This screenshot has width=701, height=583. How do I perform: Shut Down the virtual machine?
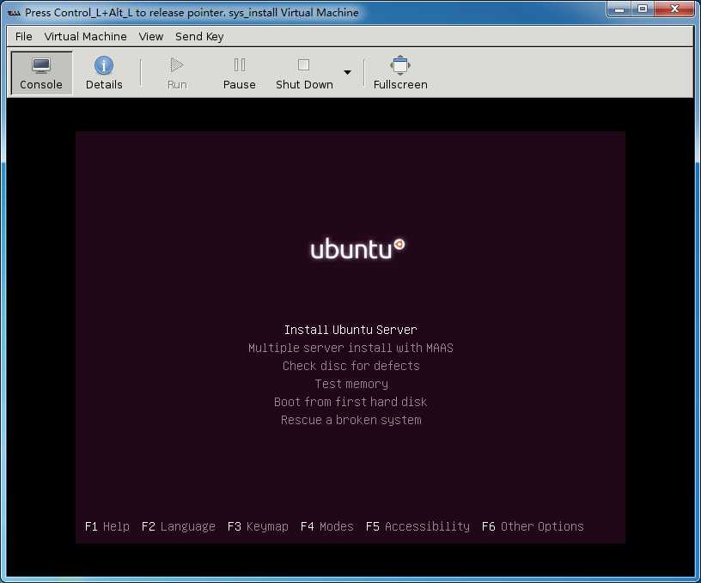[x=304, y=73]
